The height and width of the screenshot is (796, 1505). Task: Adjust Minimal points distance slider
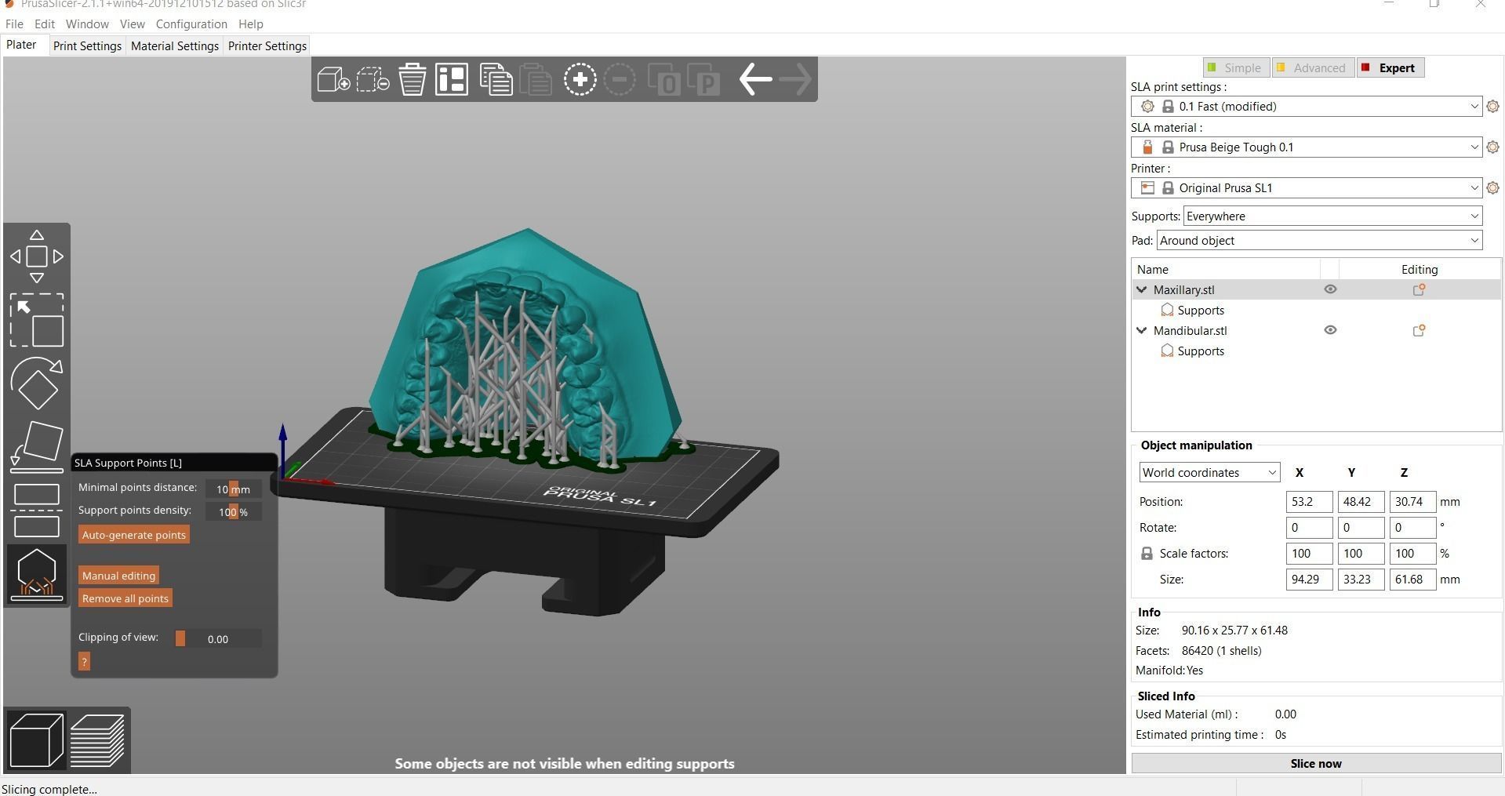click(x=233, y=489)
